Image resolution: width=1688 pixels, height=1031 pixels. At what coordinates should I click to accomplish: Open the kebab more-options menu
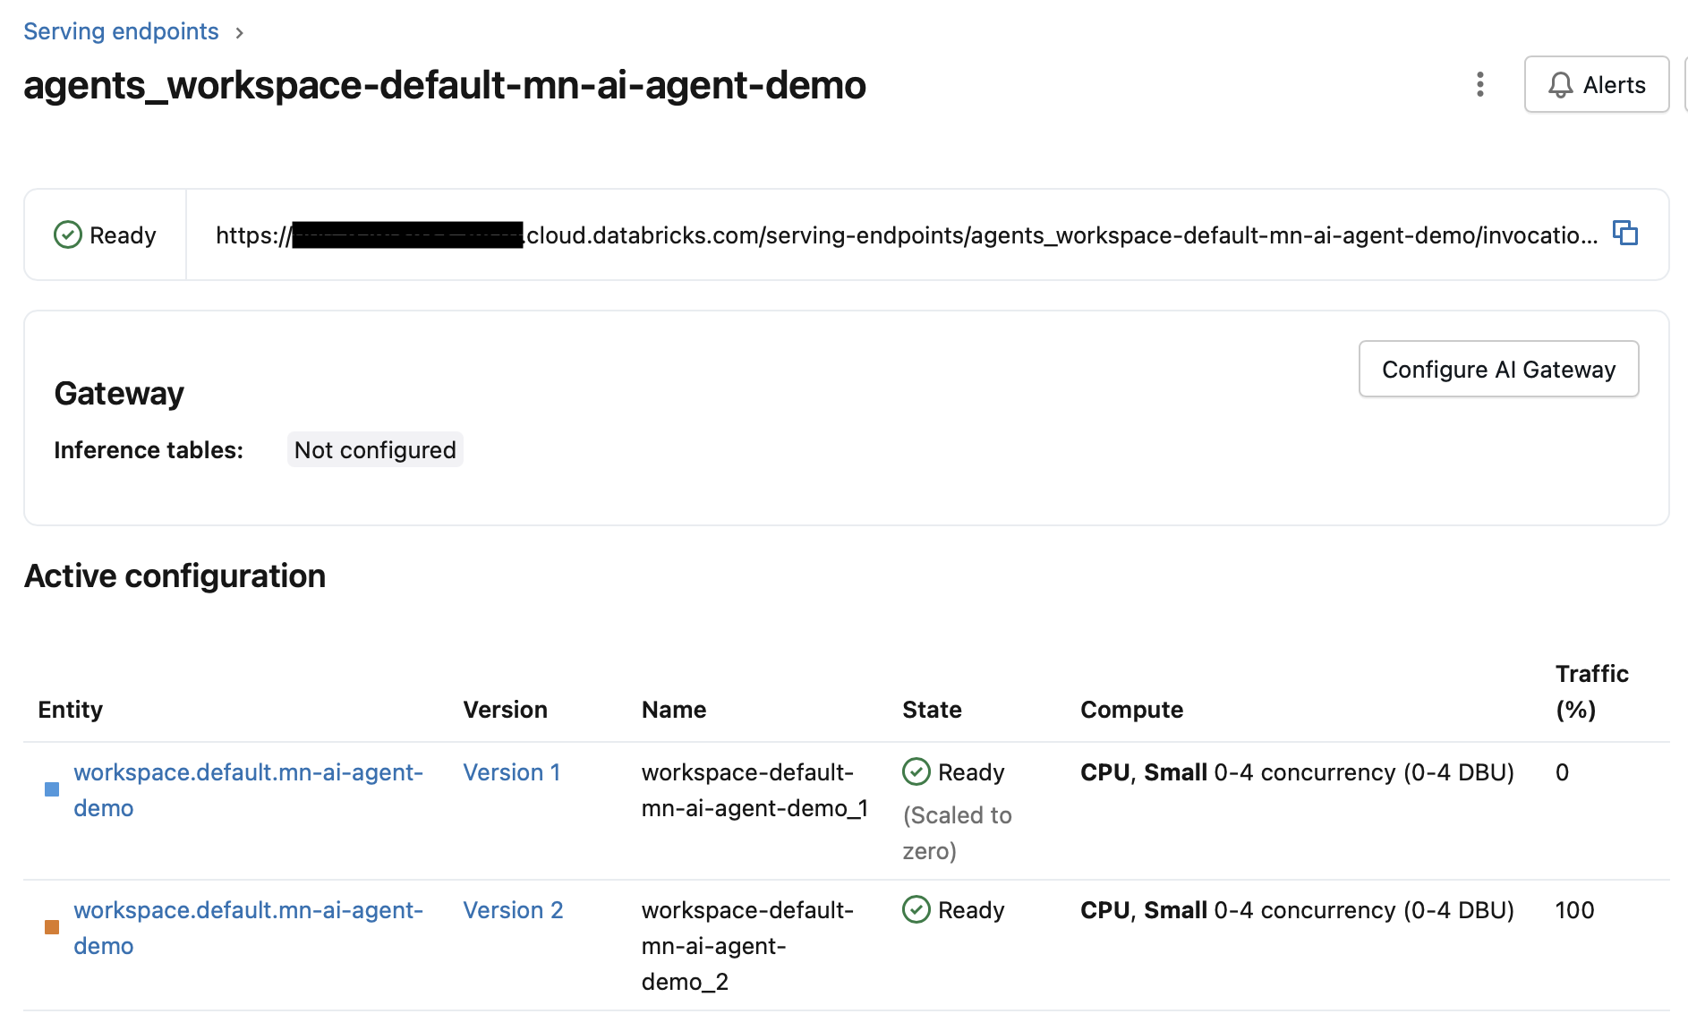[x=1480, y=84]
